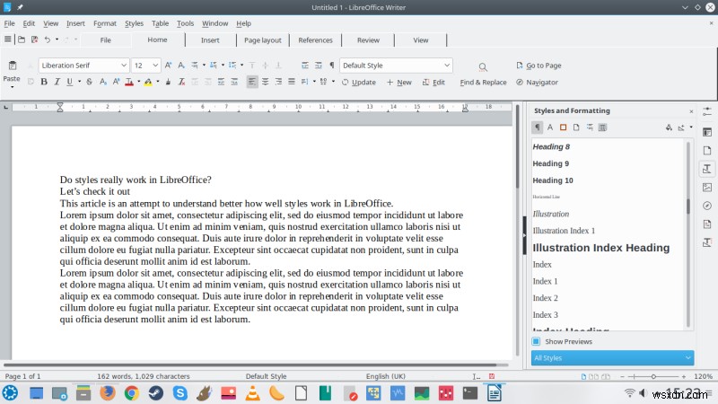Apply superscript formatting
718x404 pixels.
pyautogui.click(x=117, y=82)
